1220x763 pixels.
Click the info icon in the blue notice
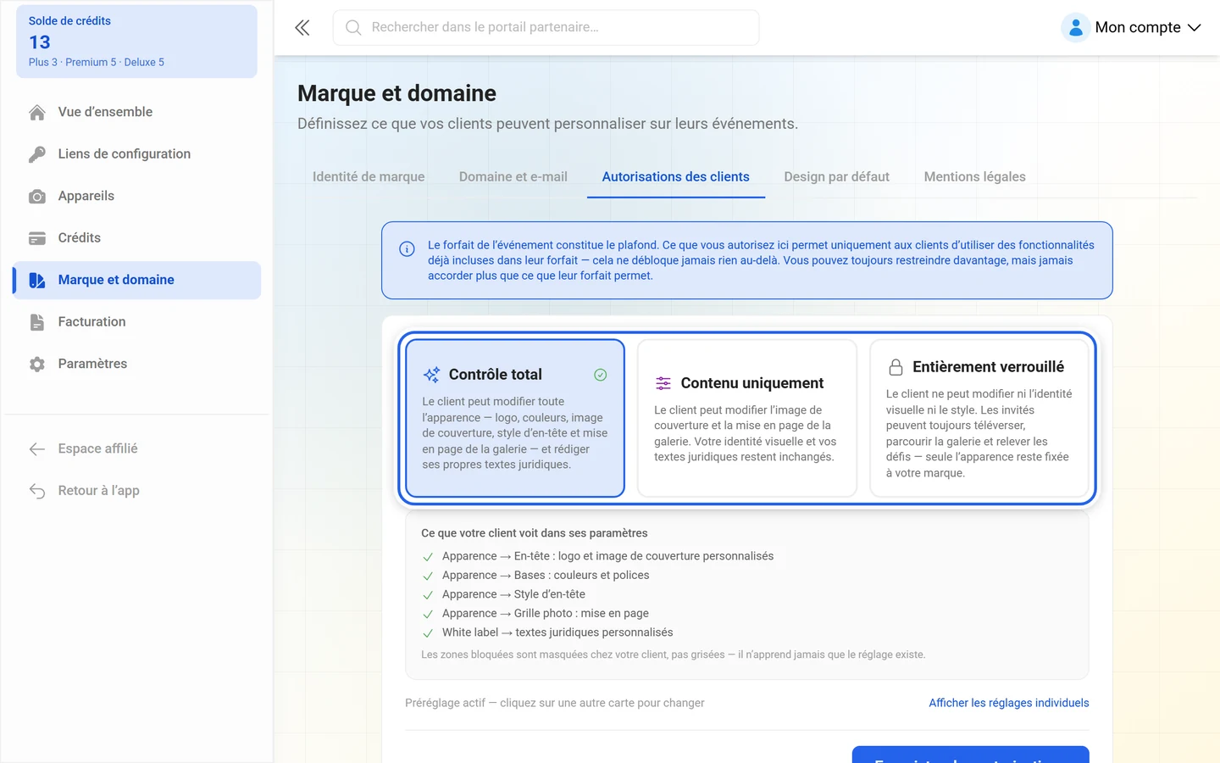(x=407, y=248)
